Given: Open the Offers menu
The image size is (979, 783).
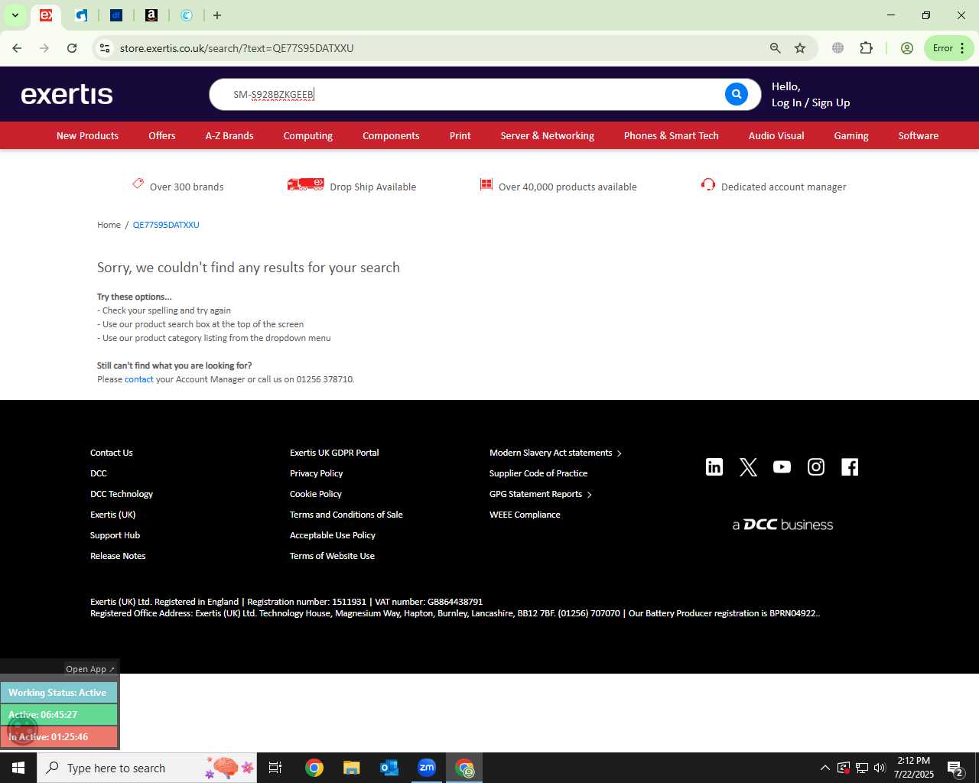Looking at the screenshot, I should (162, 135).
